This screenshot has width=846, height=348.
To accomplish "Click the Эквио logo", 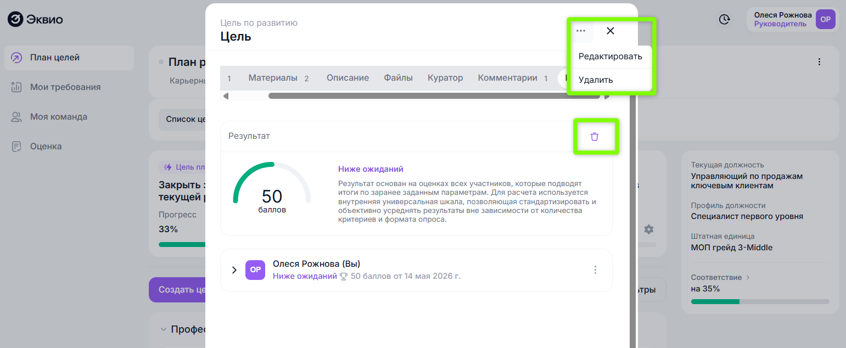I will click(35, 20).
